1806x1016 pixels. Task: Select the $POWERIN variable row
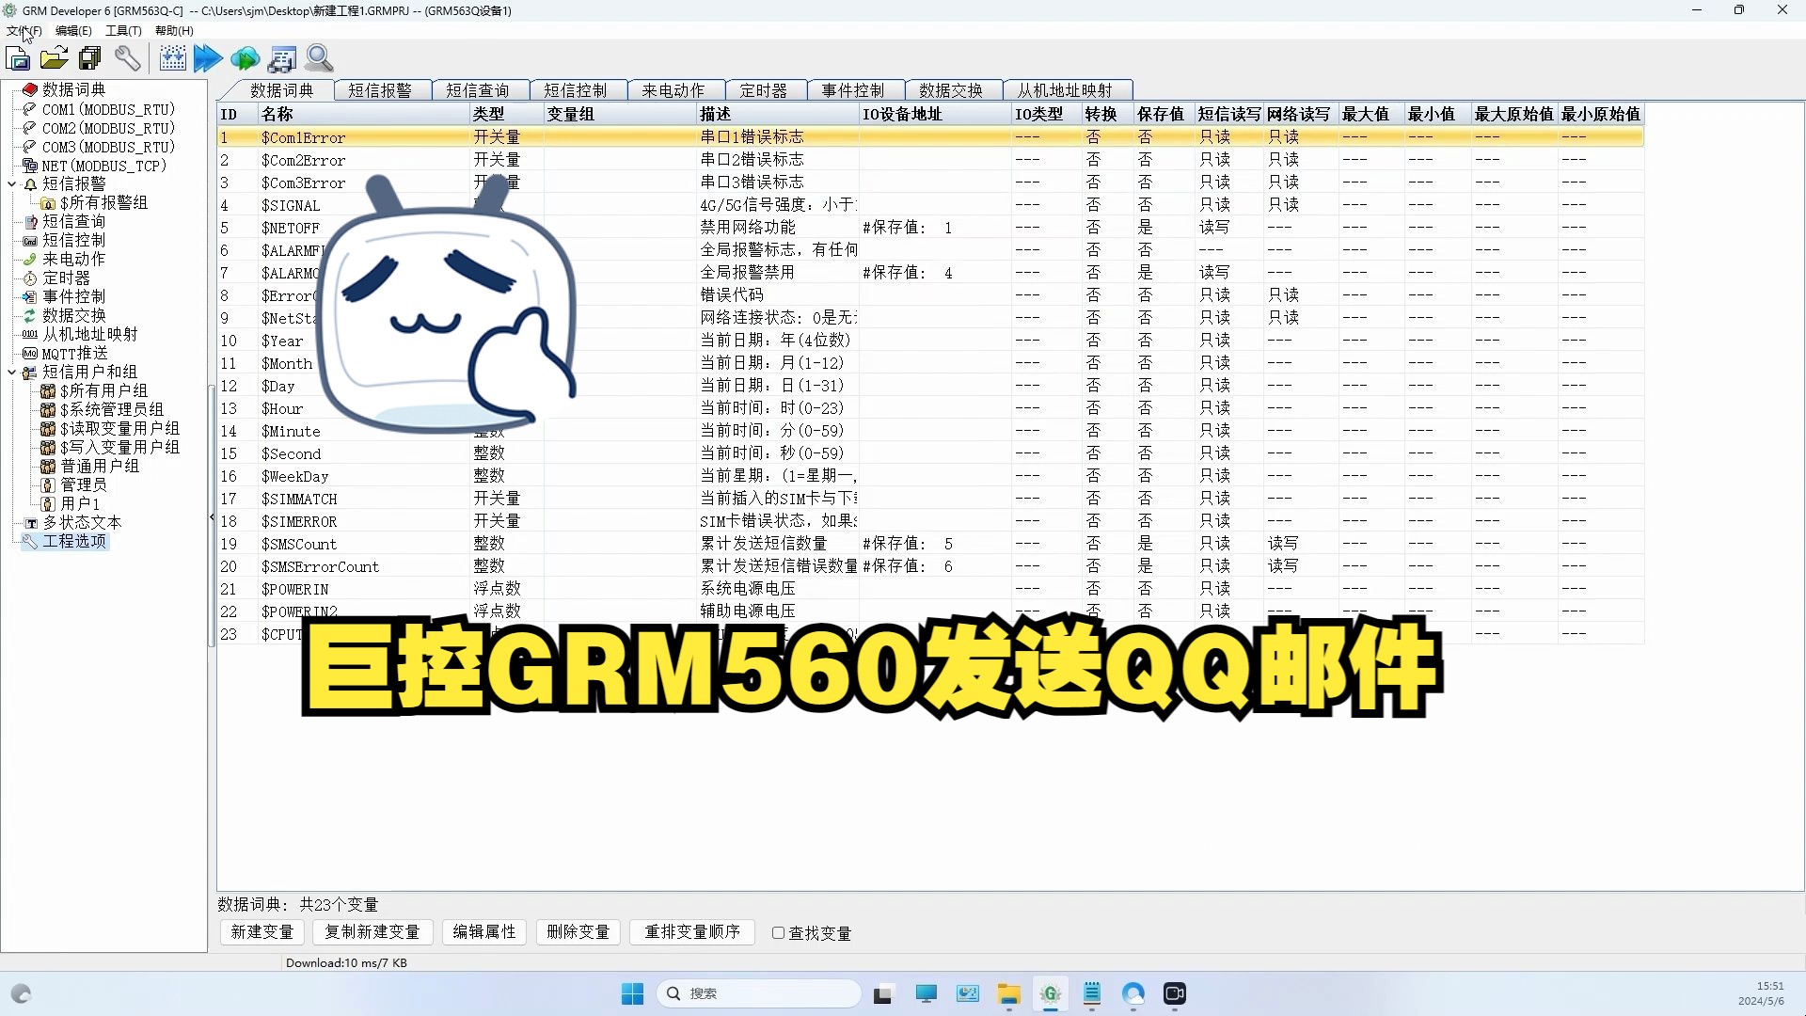tap(930, 589)
